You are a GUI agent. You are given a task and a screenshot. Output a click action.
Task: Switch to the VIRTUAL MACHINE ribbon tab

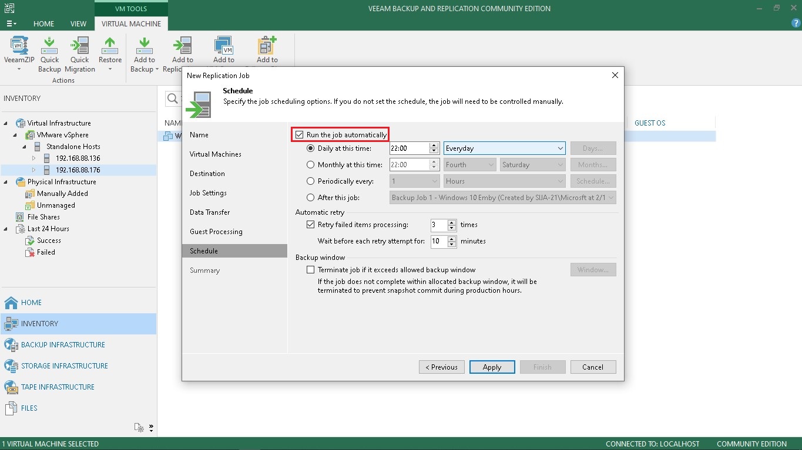[x=131, y=23]
